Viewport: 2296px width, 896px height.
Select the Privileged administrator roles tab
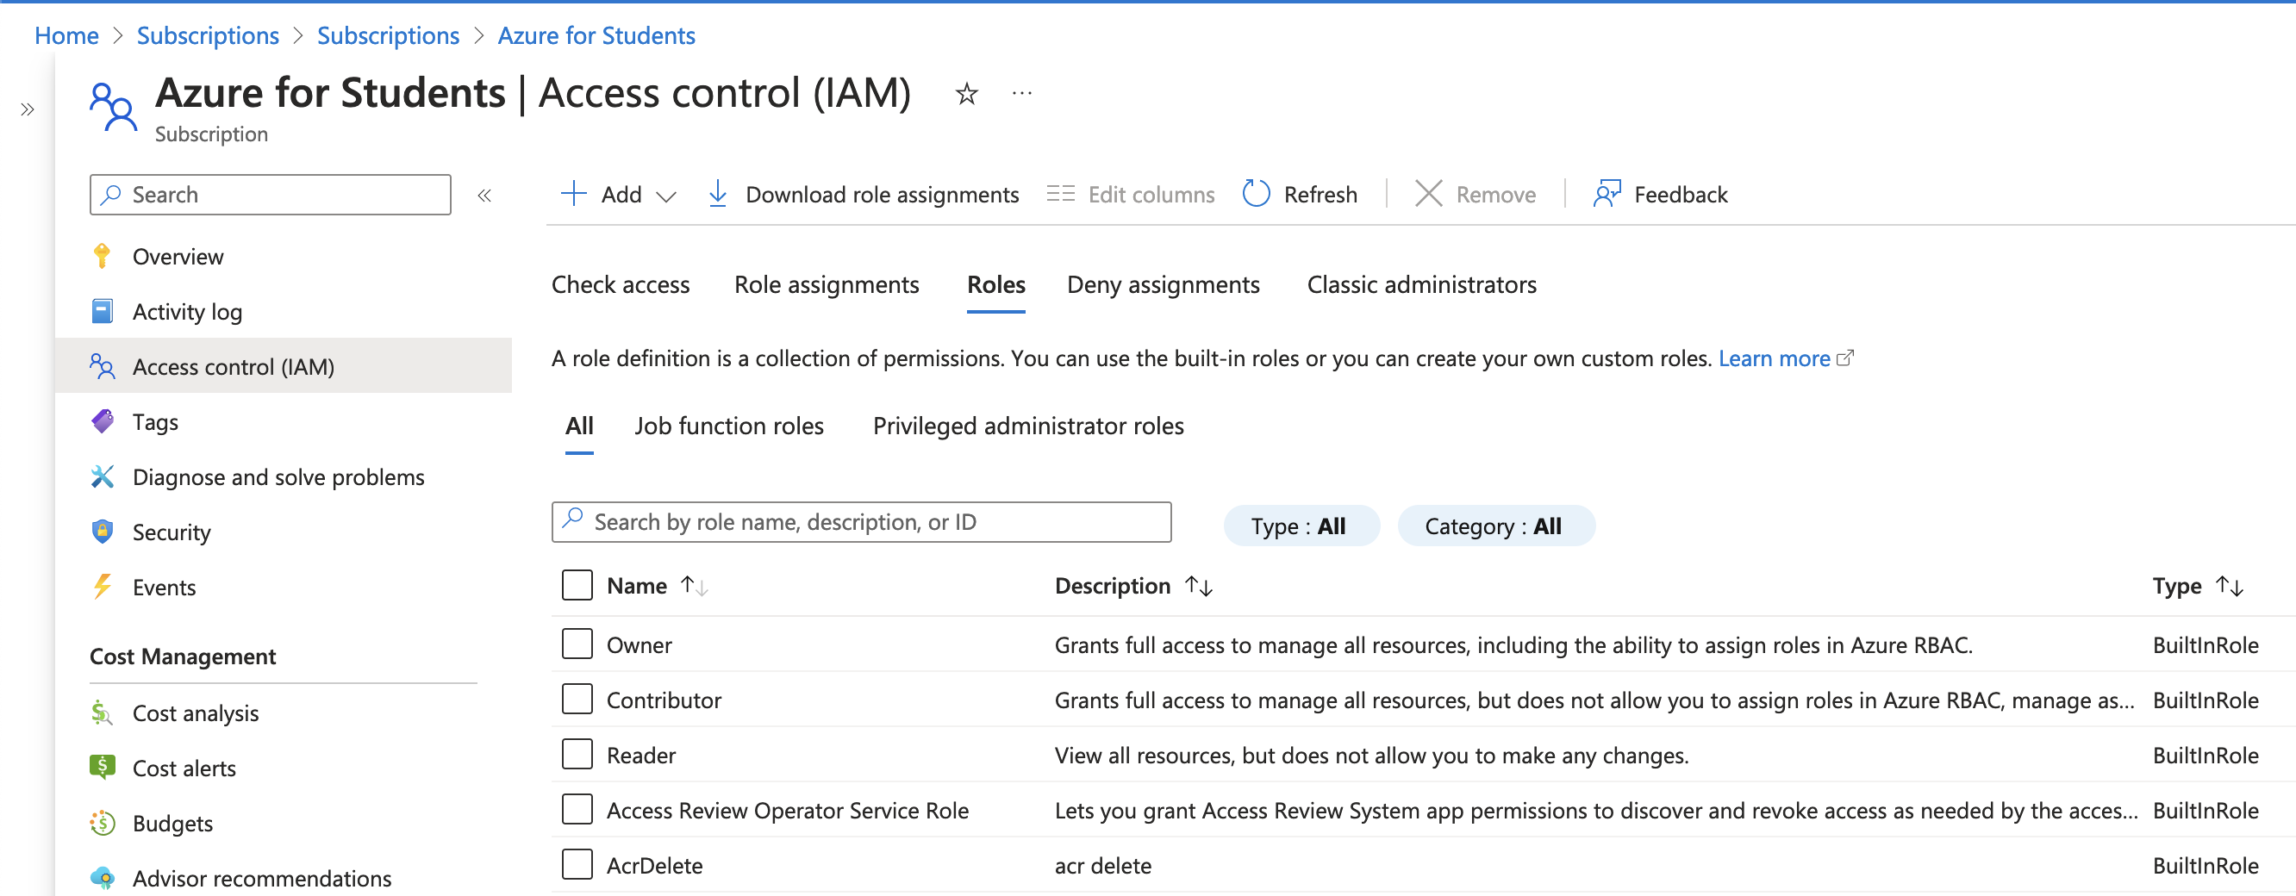click(x=1027, y=426)
